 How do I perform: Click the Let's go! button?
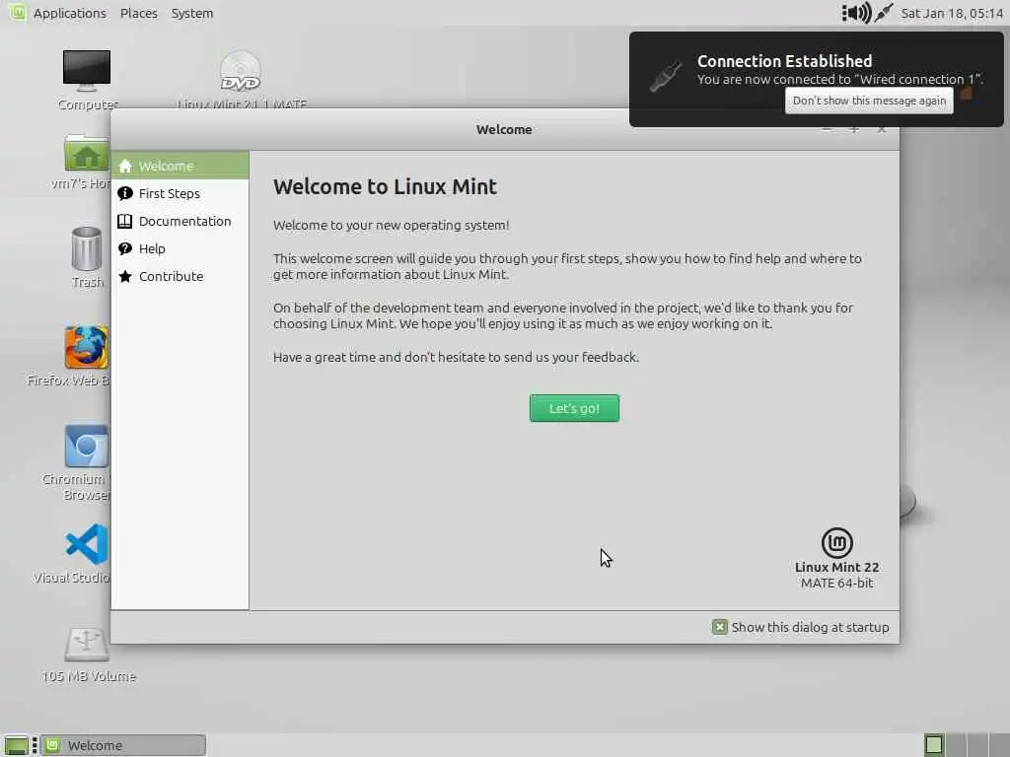click(x=574, y=408)
